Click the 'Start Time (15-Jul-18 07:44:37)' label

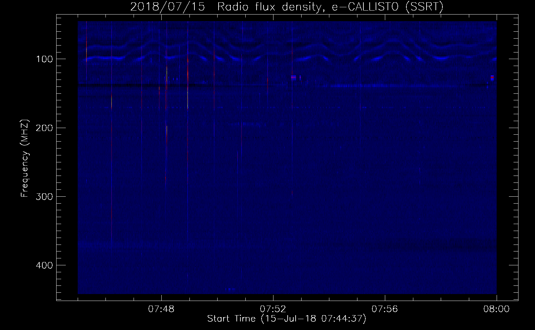tap(287, 319)
